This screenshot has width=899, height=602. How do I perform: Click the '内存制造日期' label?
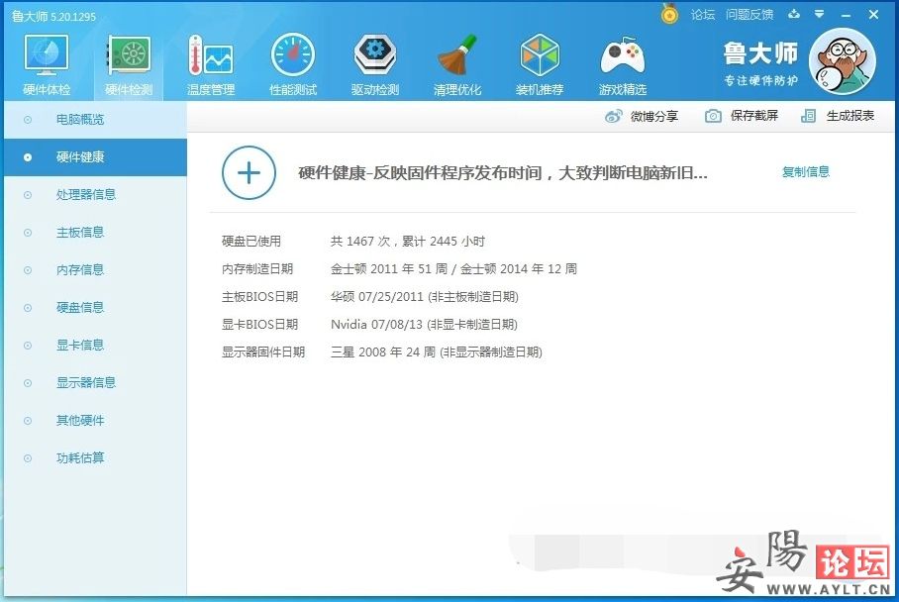pos(257,269)
